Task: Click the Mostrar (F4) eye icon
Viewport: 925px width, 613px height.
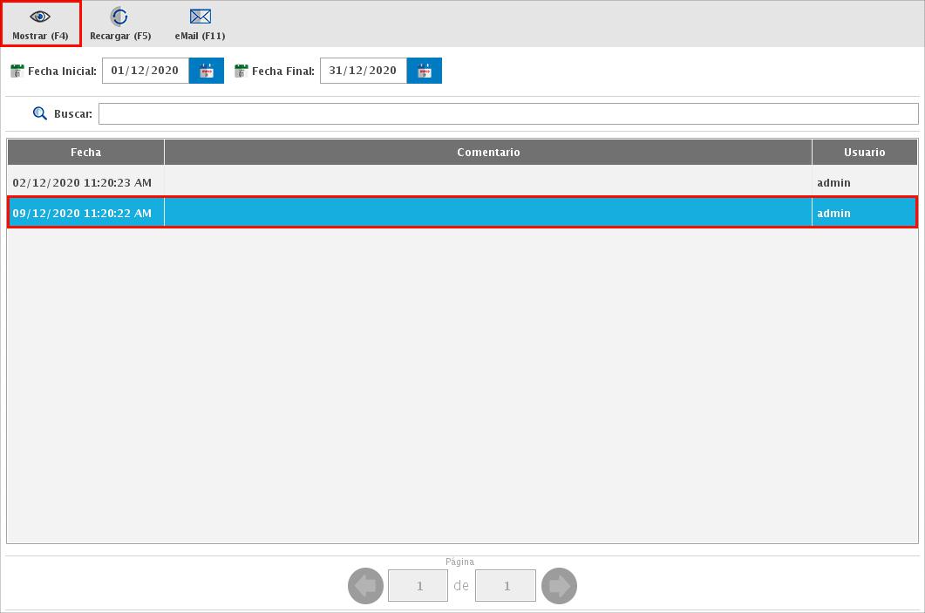Action: (40, 17)
